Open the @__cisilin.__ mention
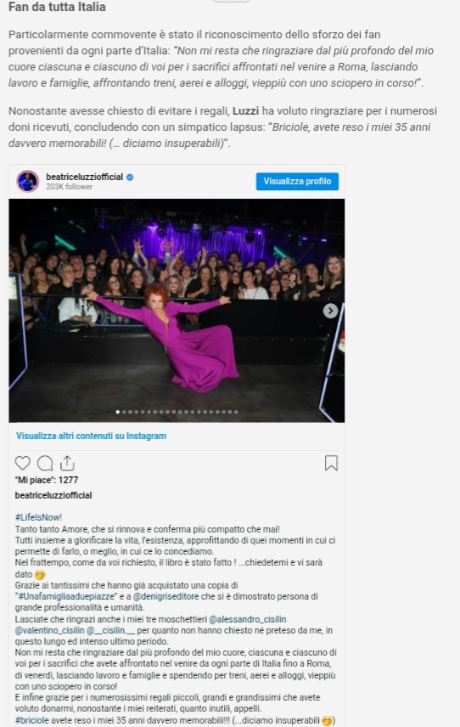 [x=110, y=630]
